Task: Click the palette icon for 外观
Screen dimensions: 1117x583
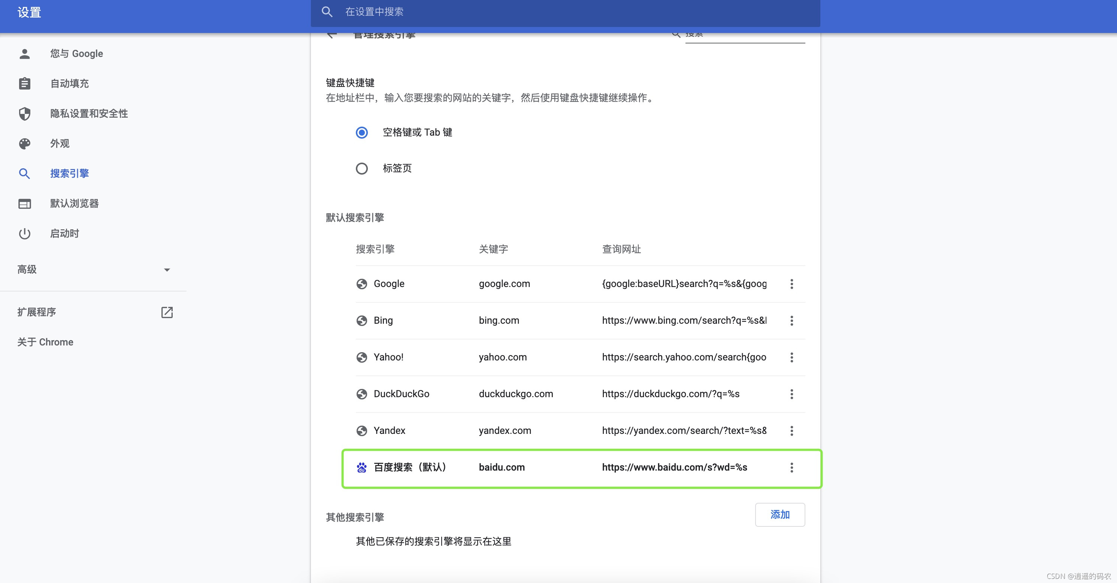Action: tap(25, 144)
